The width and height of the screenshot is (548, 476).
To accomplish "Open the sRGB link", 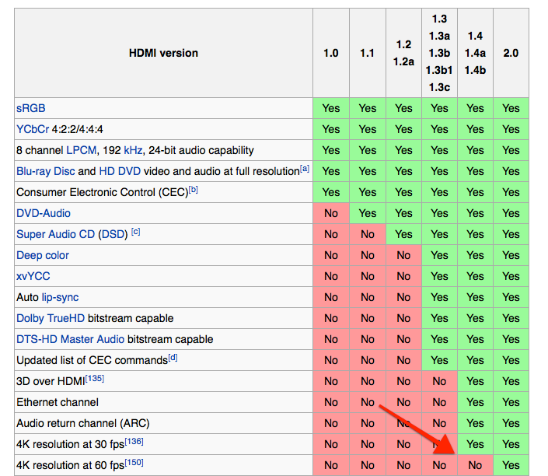I will click(x=31, y=108).
